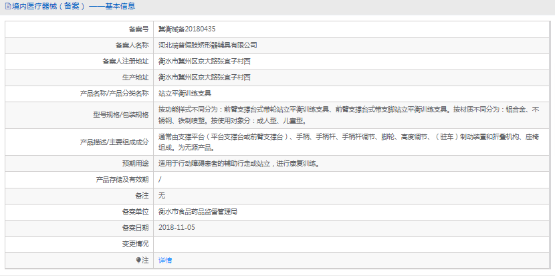Viewport: 555px width, 276px height.
Task: Click the 注 label text
Action: [146, 261]
